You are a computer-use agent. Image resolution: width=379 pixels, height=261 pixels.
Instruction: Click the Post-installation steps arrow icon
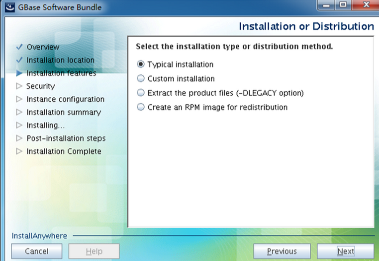click(19, 138)
